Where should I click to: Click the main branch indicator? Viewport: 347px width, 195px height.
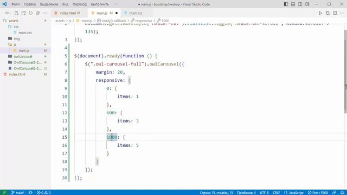(x=18, y=193)
